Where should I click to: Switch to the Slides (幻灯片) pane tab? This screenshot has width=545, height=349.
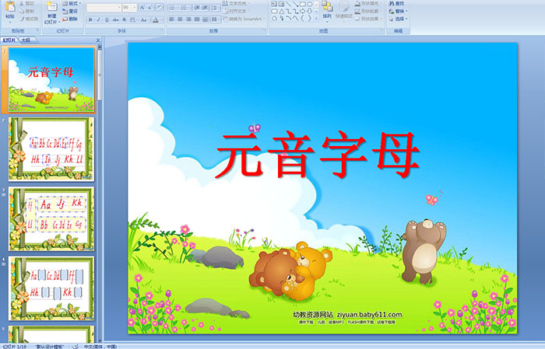(x=9, y=40)
